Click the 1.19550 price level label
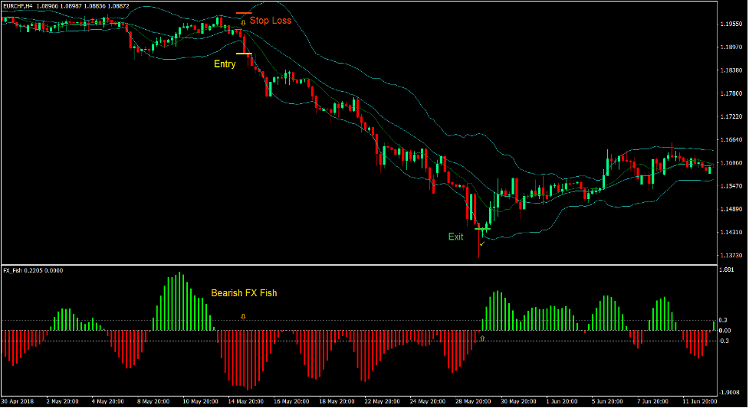Screen dimensions: 749x408 [731, 24]
